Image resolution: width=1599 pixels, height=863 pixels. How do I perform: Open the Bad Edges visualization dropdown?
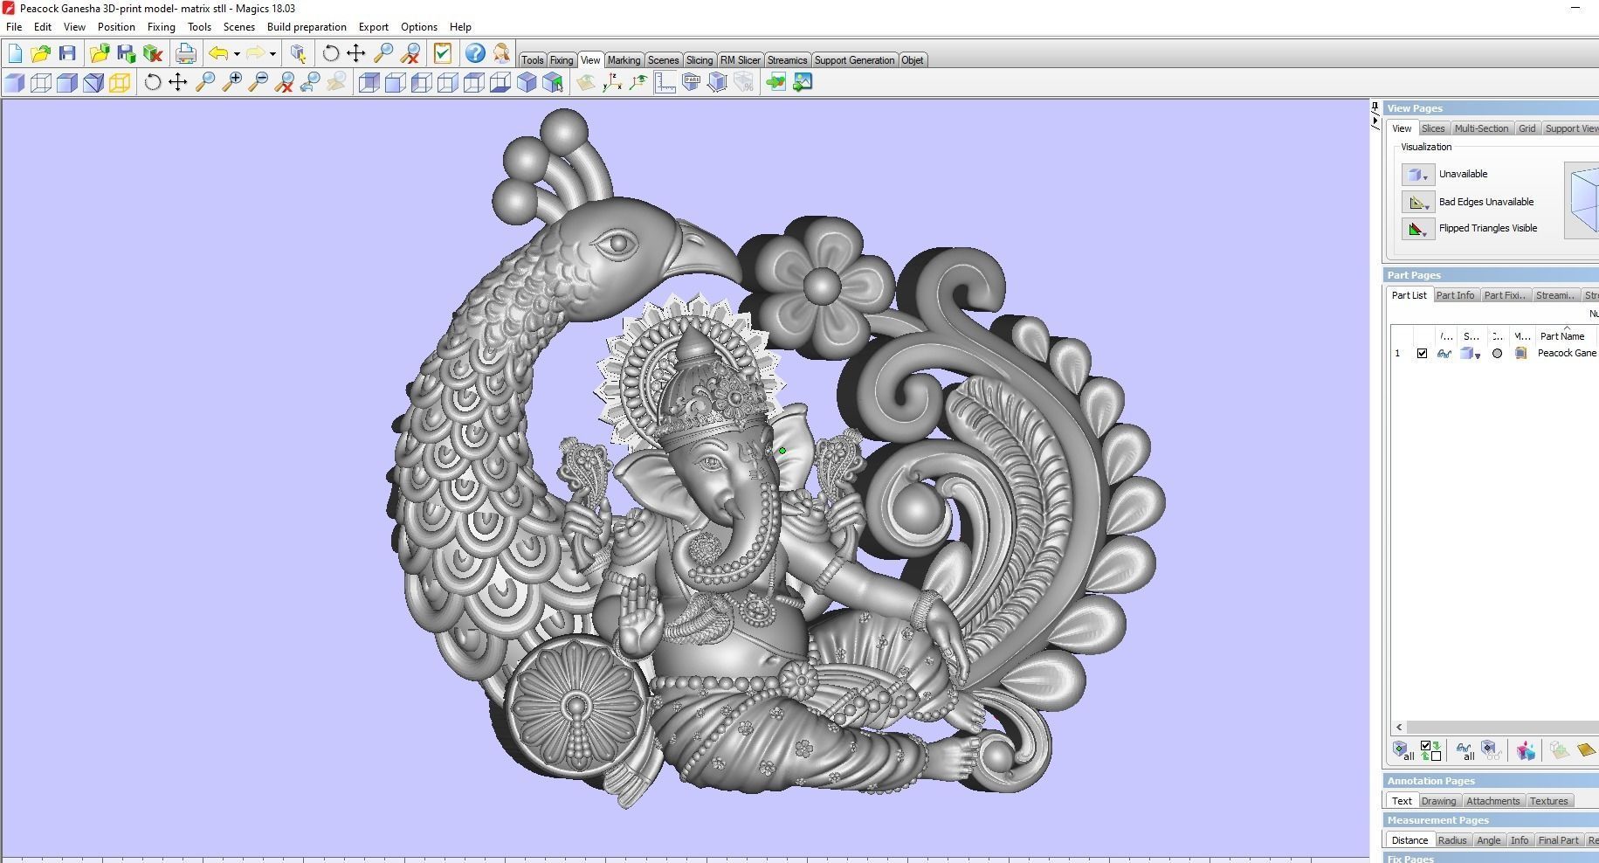1417,202
